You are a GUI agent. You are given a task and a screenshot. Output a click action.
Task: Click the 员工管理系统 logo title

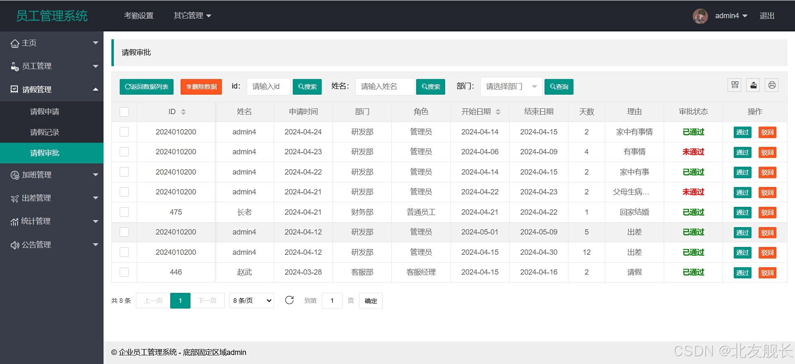click(x=52, y=16)
